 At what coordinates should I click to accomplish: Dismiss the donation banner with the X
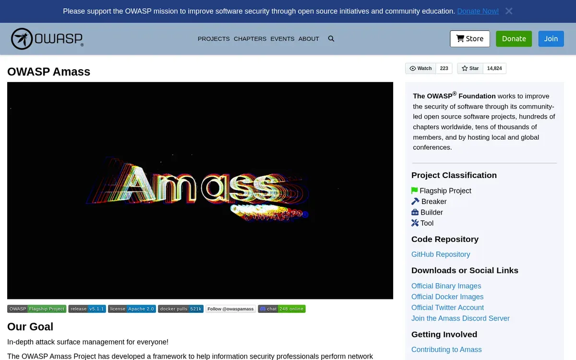click(509, 11)
